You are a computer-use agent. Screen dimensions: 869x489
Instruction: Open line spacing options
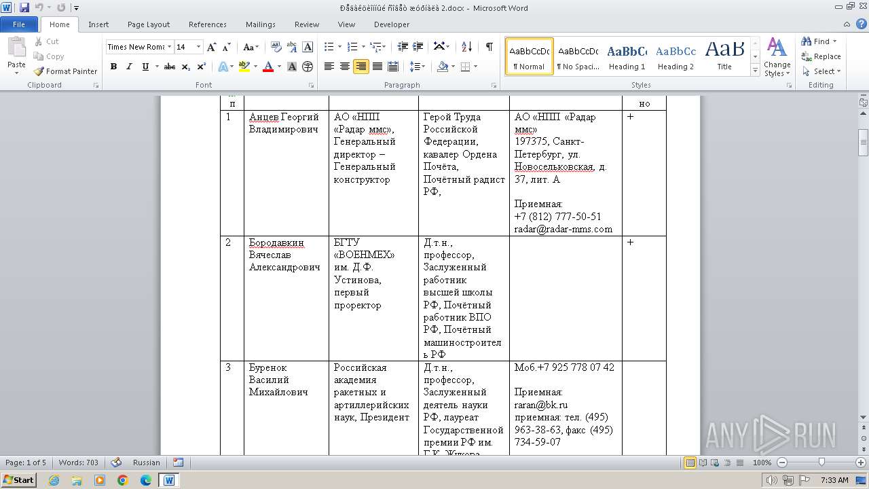tap(418, 67)
